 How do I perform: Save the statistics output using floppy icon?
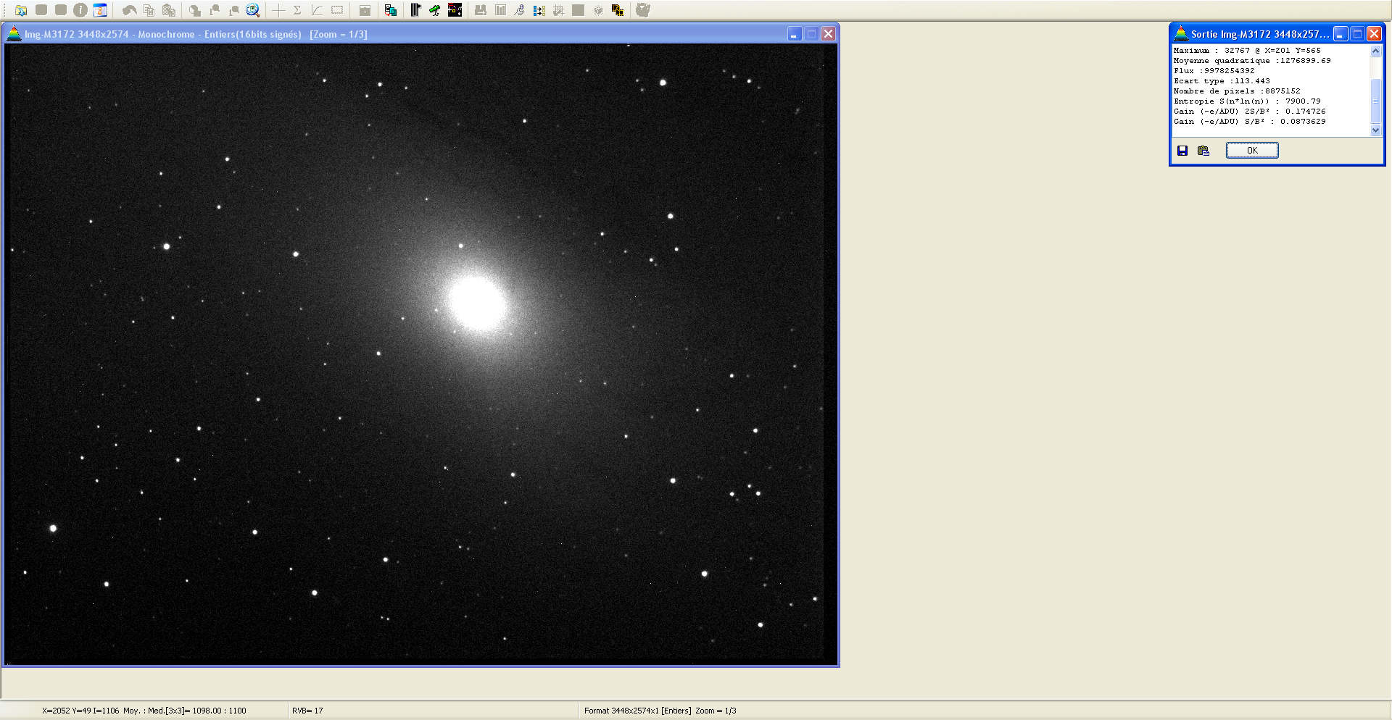(1182, 151)
